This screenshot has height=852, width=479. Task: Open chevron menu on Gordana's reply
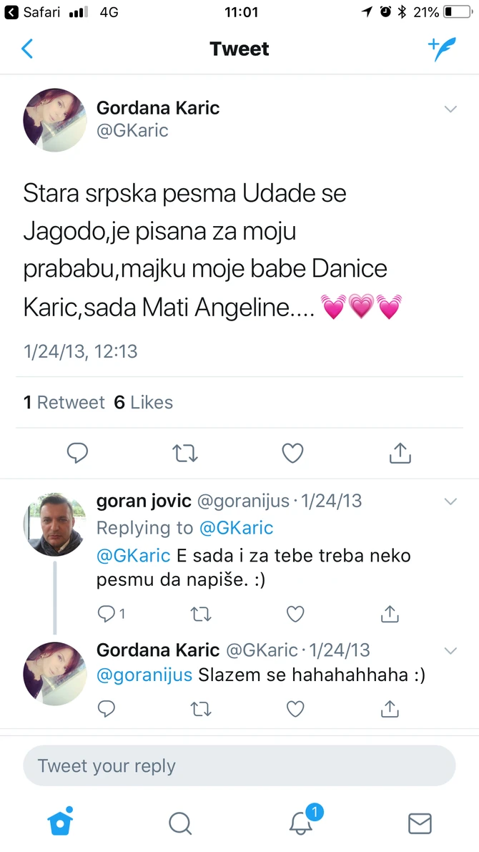pos(450,650)
